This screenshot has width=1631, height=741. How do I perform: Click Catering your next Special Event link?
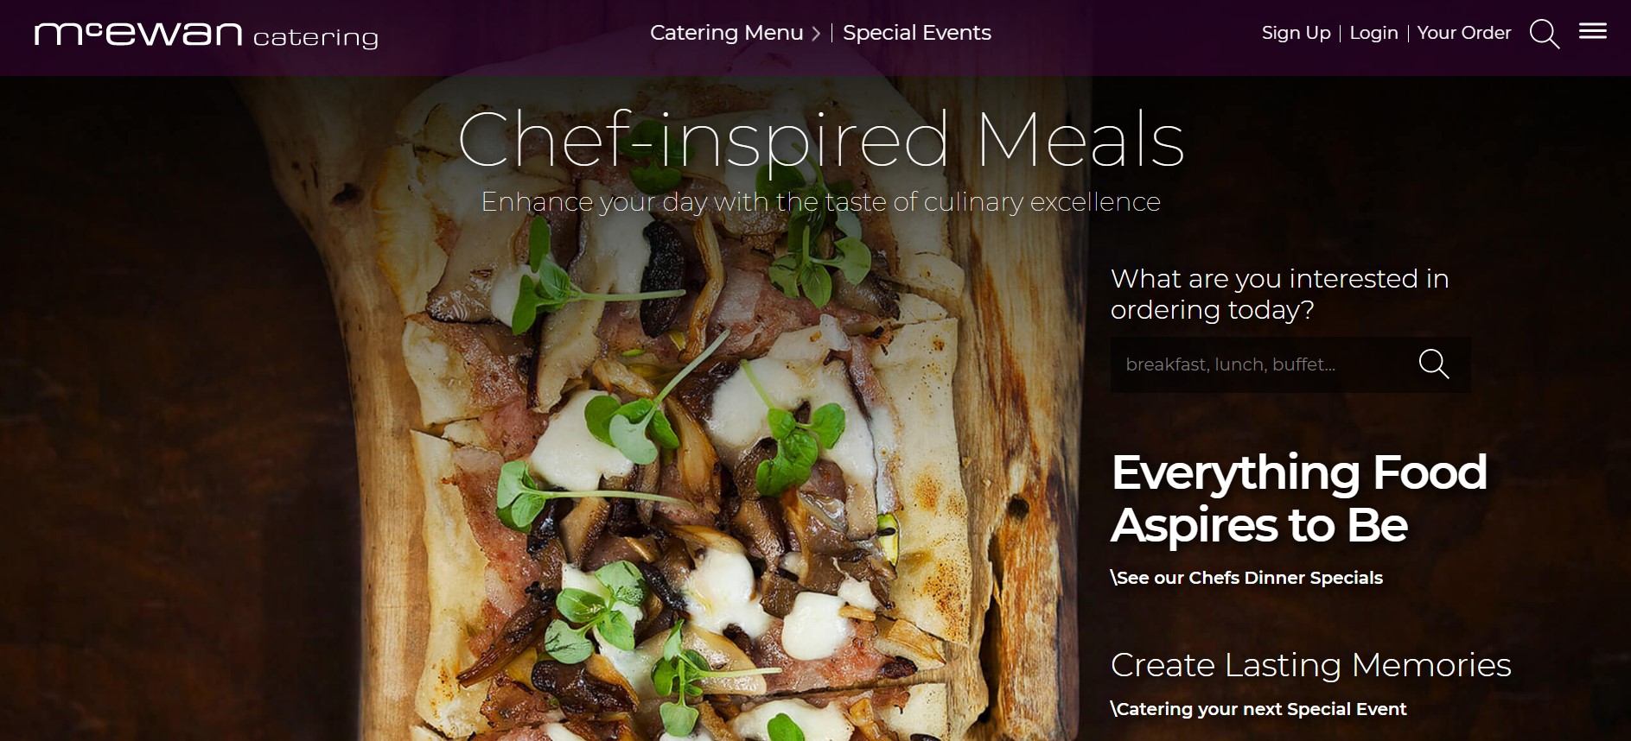coord(1258,709)
